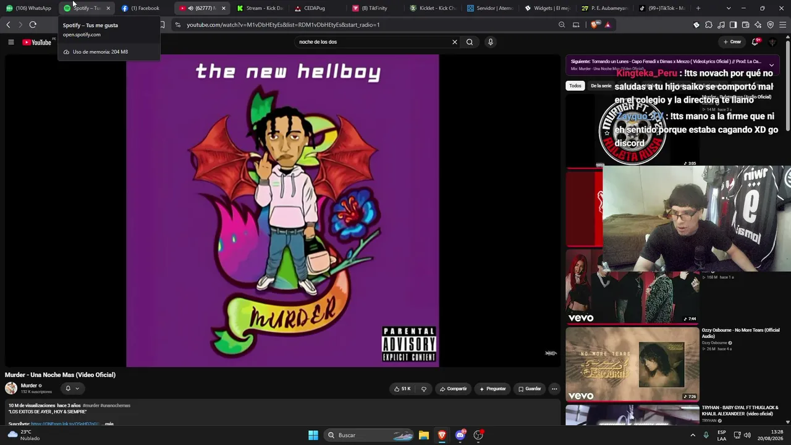Switch to the Kicklet tab
This screenshot has height=445, width=791.
tap(433, 8)
